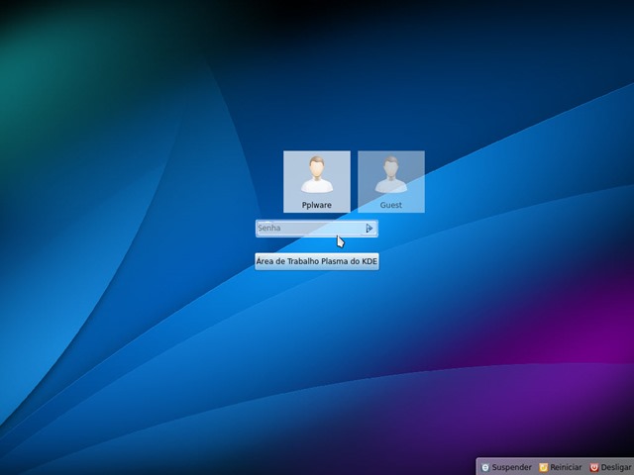Image resolution: width=634 pixels, height=475 pixels.
Task: Click the Suspender sleep icon
Action: point(485,467)
